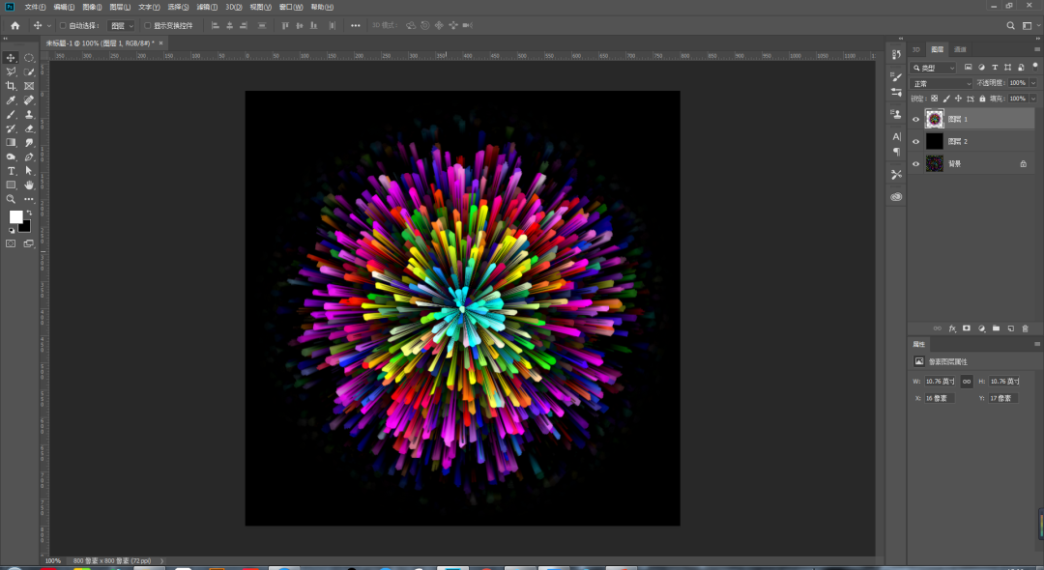The height and width of the screenshot is (570, 1044).
Task: Select the Eyedropper tool
Action: tap(11, 100)
